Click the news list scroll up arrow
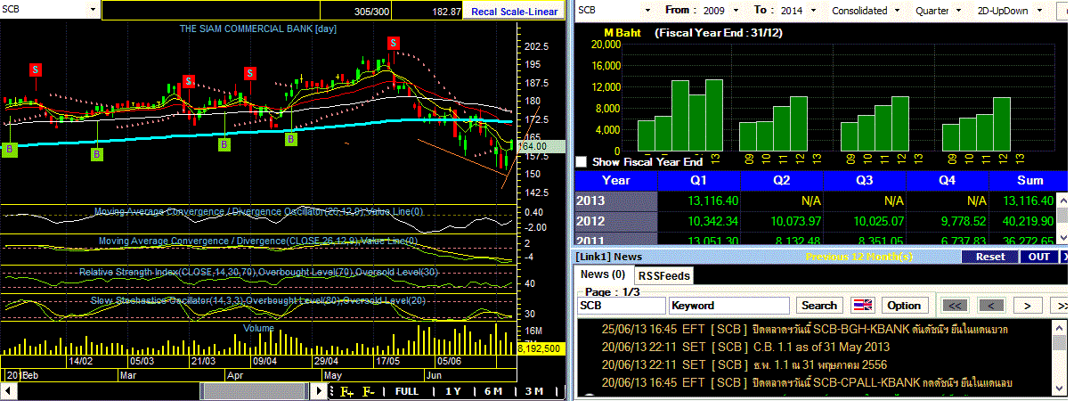Screen dimensions: 1074x401 point(1059,327)
